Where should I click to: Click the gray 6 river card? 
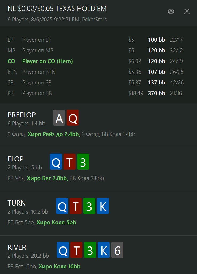coord(117,250)
